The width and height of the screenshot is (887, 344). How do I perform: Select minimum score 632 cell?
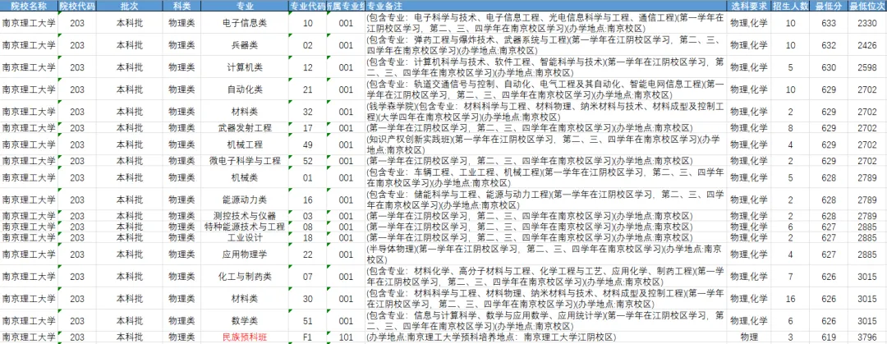(x=829, y=44)
